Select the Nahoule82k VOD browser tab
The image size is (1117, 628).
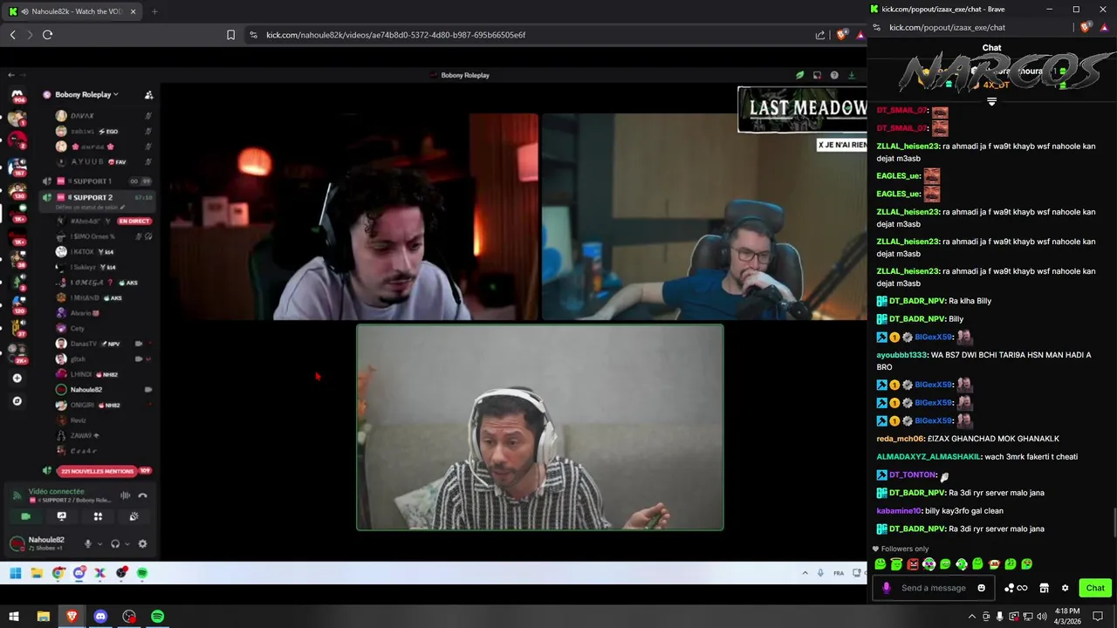[73, 11]
